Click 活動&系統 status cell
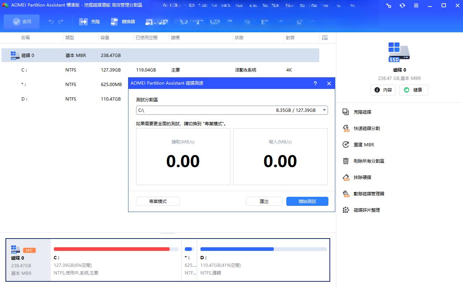Viewport: 463px width, 289px height. click(x=246, y=70)
